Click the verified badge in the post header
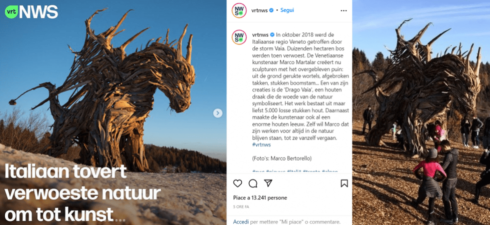This screenshot has height=225, width=490. [x=271, y=10]
